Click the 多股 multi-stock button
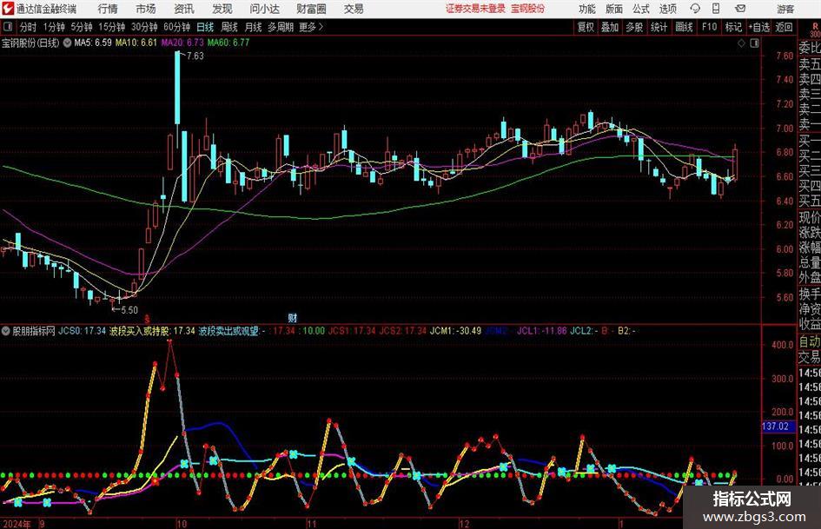This screenshot has width=821, height=529. (x=634, y=27)
